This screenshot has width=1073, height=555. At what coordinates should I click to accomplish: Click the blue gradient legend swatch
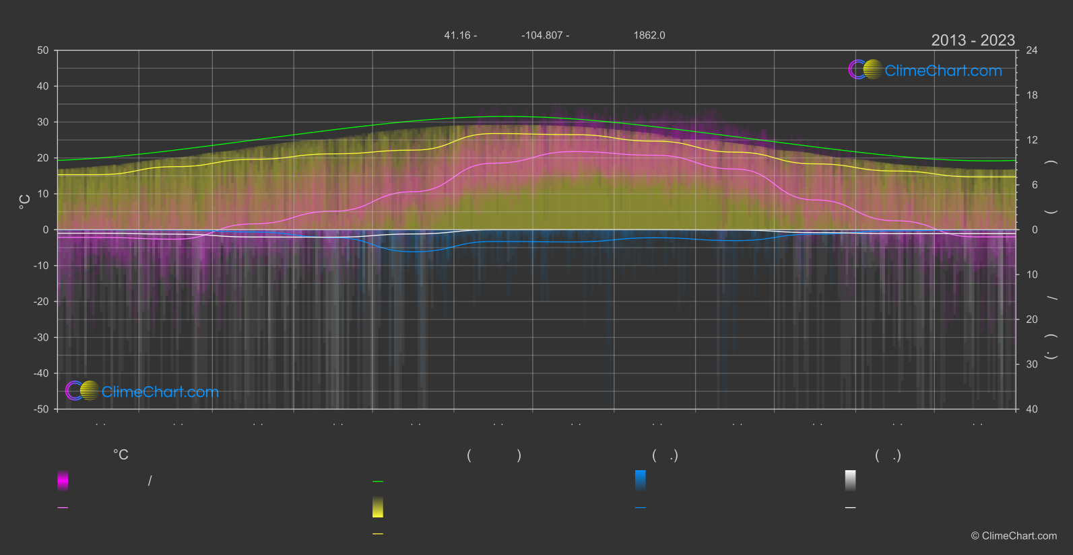641,480
